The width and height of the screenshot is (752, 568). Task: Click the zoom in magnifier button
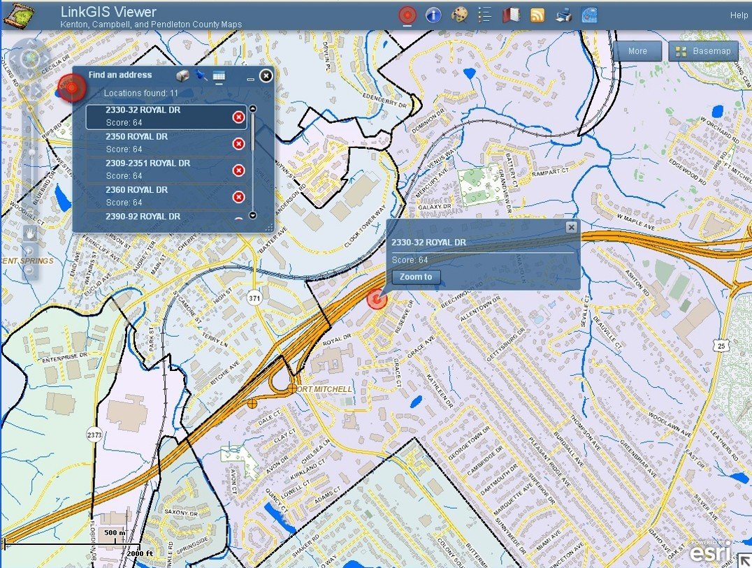coord(29,252)
